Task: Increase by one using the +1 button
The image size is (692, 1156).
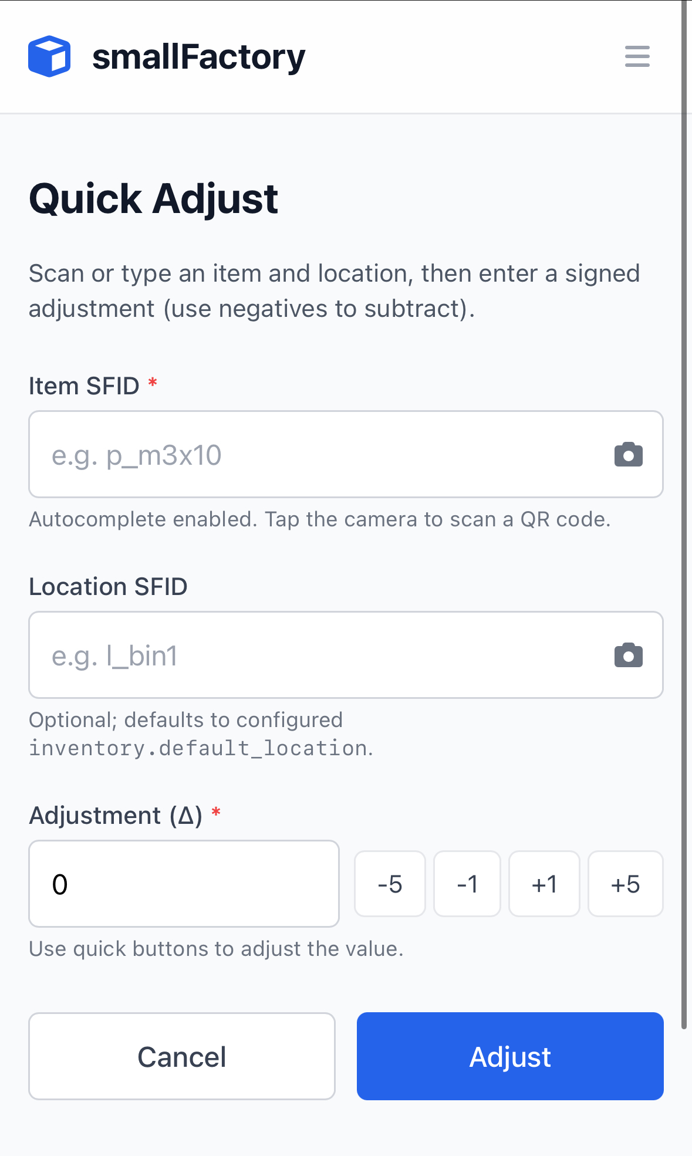Action: (x=544, y=884)
